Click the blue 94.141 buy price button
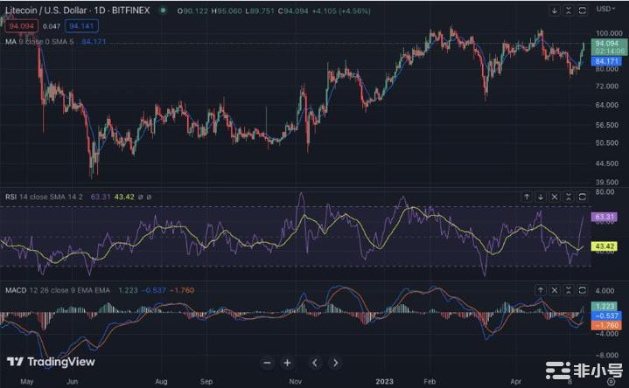The image size is (629, 388). [x=79, y=26]
